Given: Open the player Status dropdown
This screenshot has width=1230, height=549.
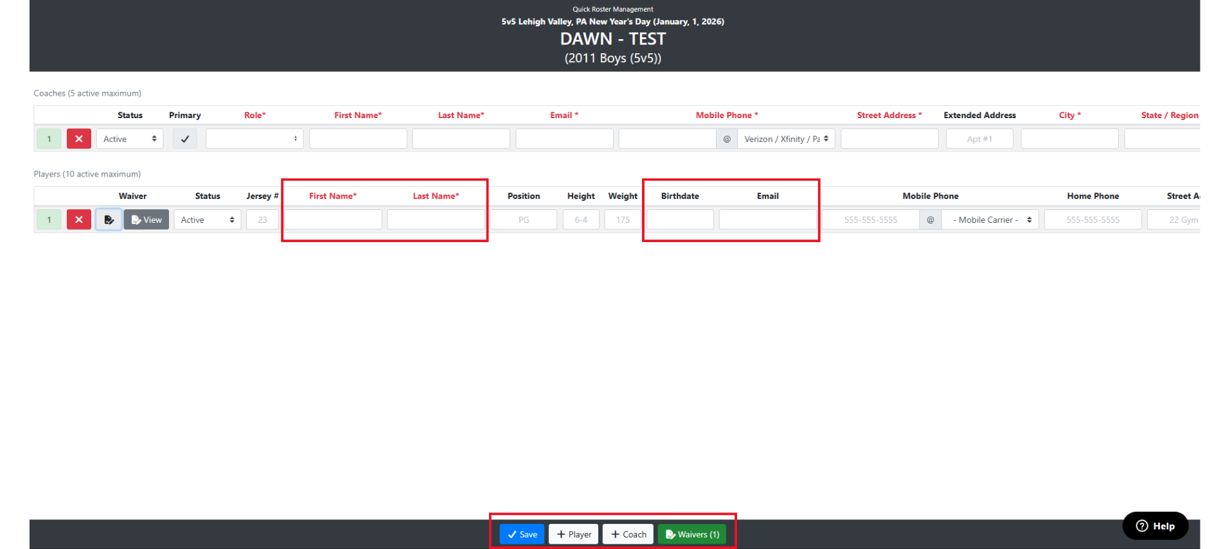Looking at the screenshot, I should tap(207, 220).
